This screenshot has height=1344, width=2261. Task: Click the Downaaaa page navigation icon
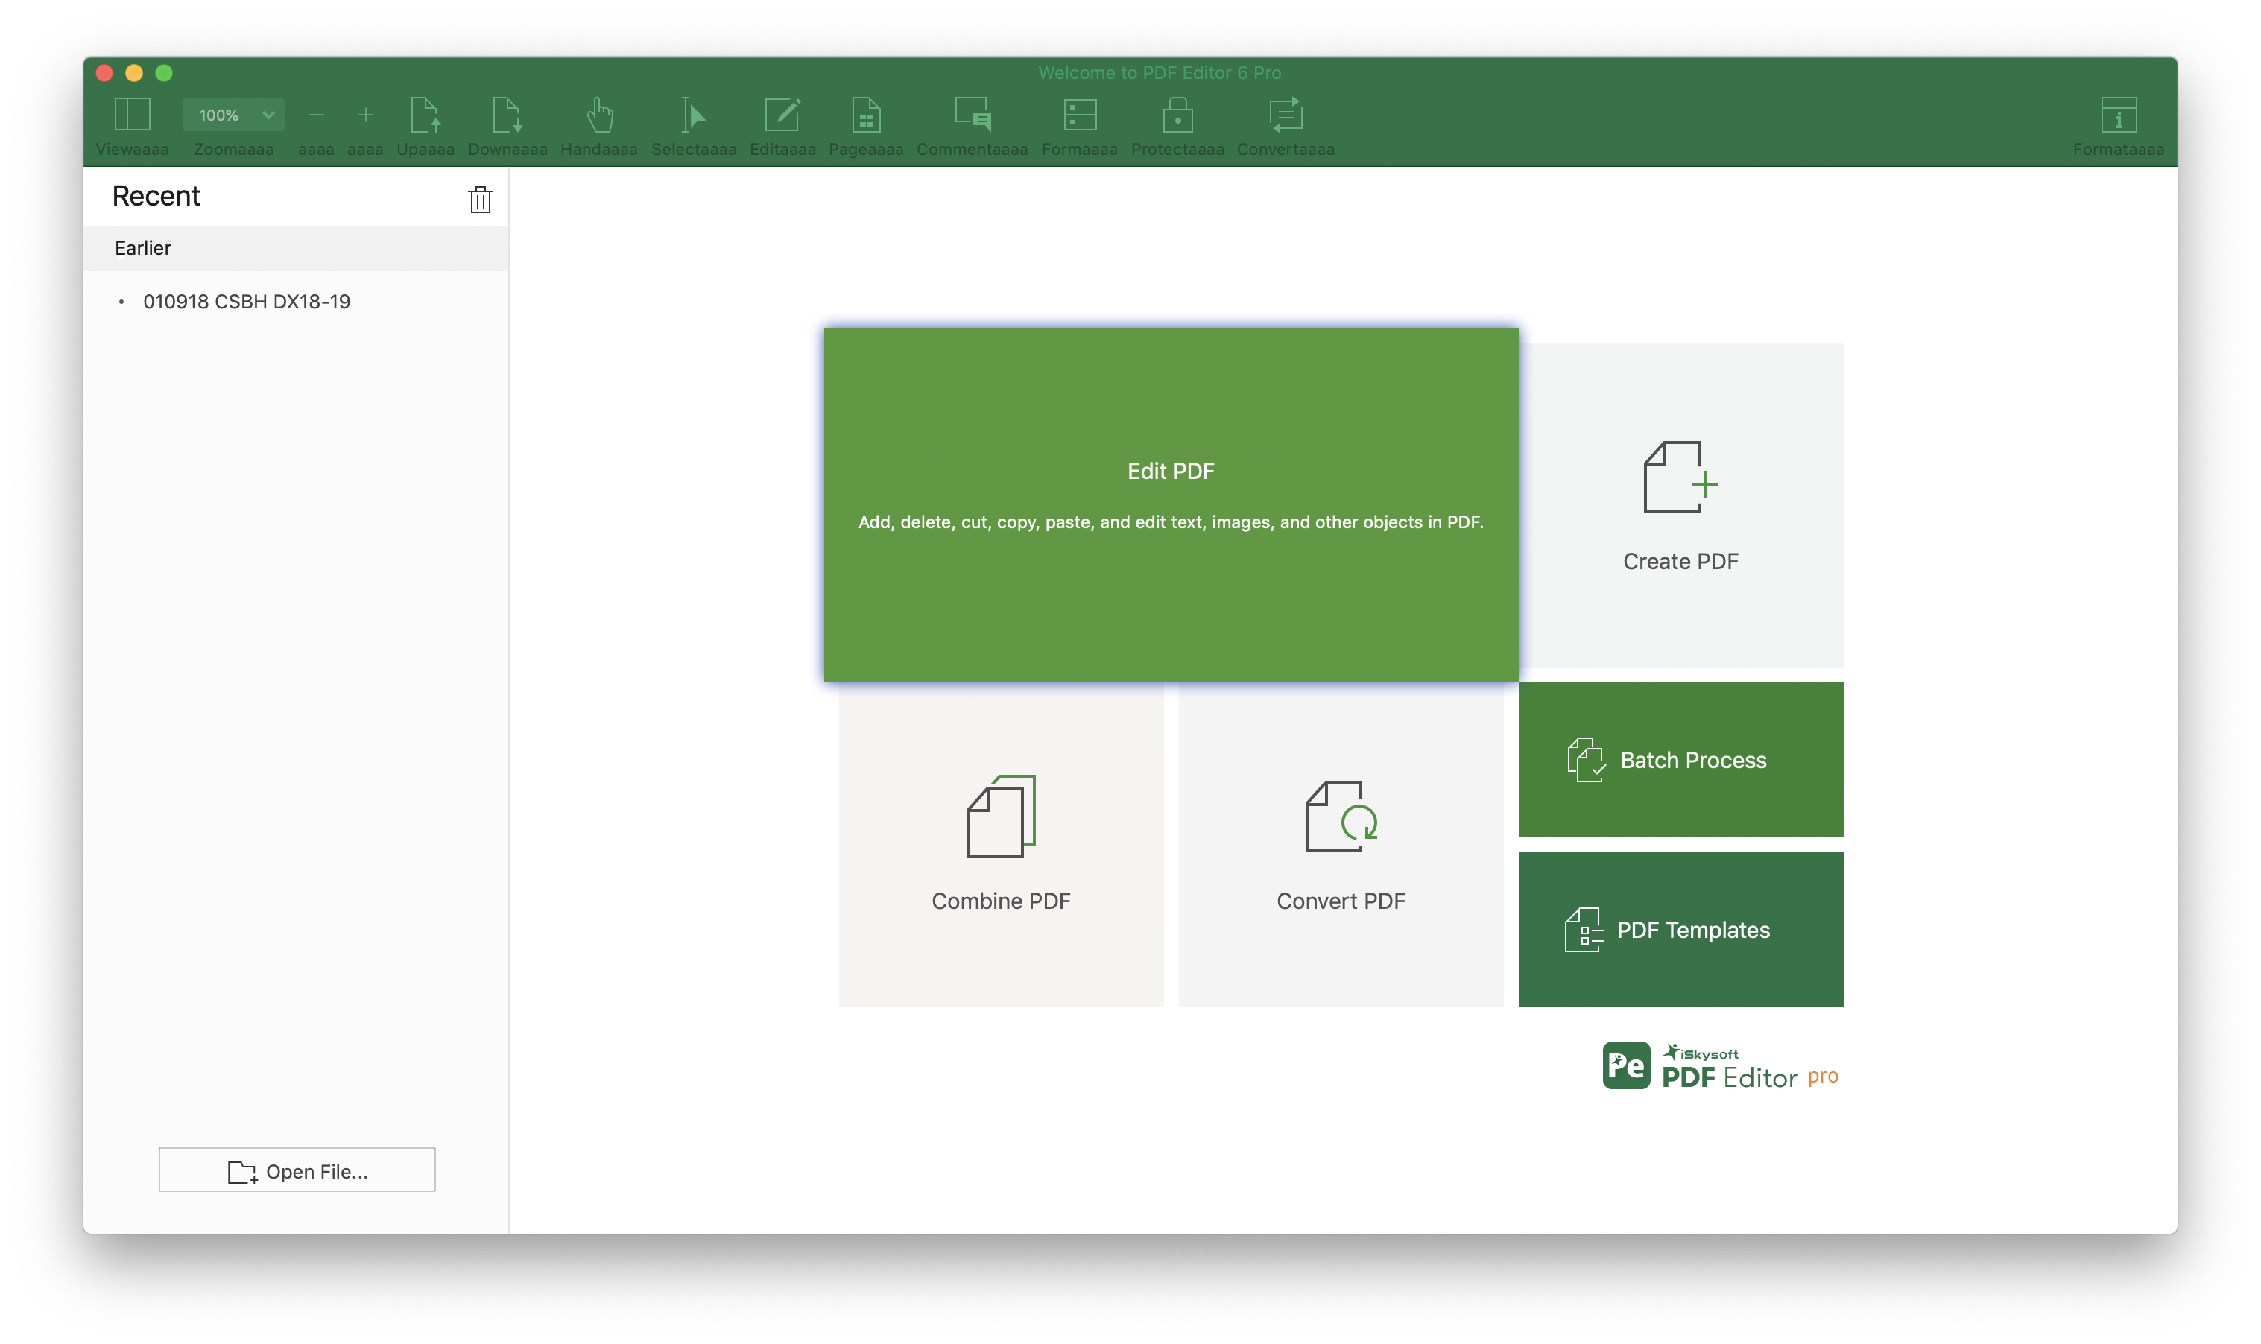point(507,116)
